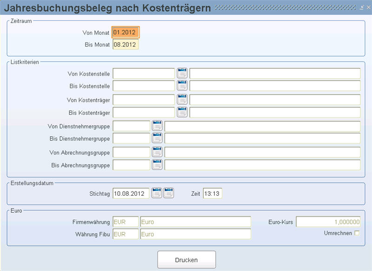Viewport: 372px width, 271px height.
Task: Open lookup for Von Kostenstelle
Action: [x=182, y=73]
